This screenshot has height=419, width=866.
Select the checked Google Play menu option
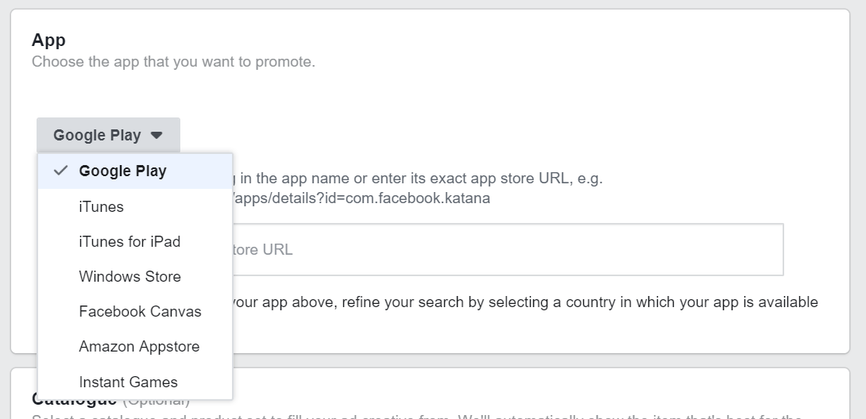(x=122, y=171)
